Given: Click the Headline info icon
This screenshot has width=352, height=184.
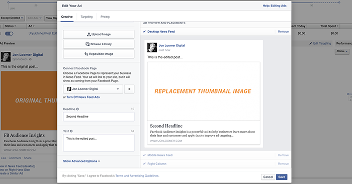Looking at the screenshot, I should point(77,109).
